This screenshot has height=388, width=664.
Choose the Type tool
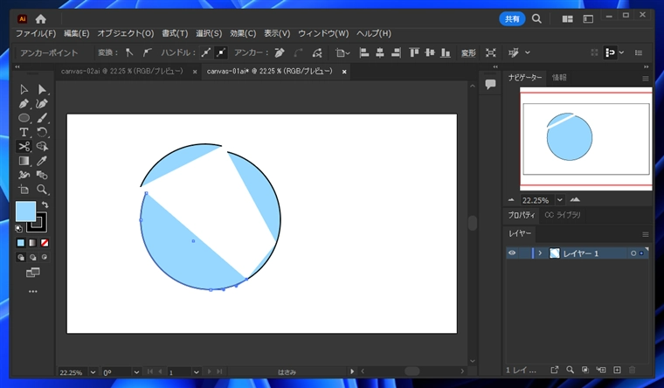click(x=24, y=133)
